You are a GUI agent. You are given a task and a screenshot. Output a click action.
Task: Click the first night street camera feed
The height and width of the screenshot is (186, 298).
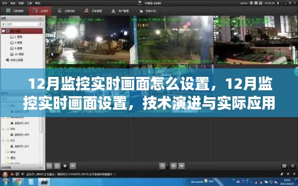(x=87, y=40)
